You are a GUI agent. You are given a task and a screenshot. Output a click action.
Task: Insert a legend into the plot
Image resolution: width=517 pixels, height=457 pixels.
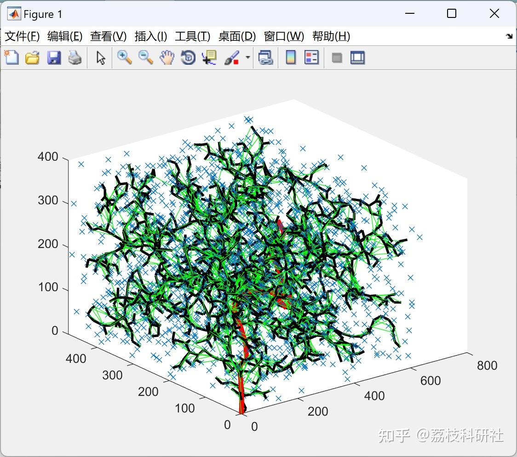click(x=311, y=57)
